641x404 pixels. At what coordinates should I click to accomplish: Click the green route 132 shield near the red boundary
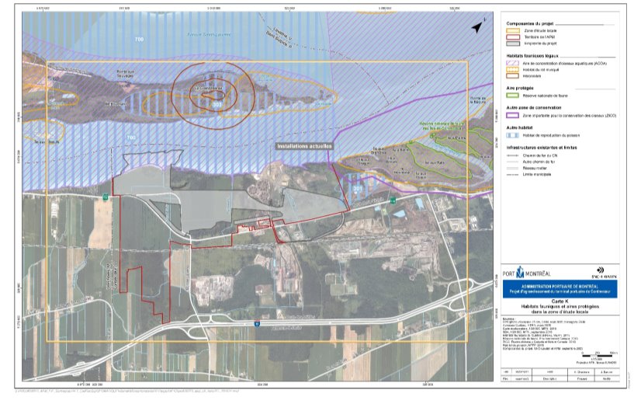click(x=106, y=197)
